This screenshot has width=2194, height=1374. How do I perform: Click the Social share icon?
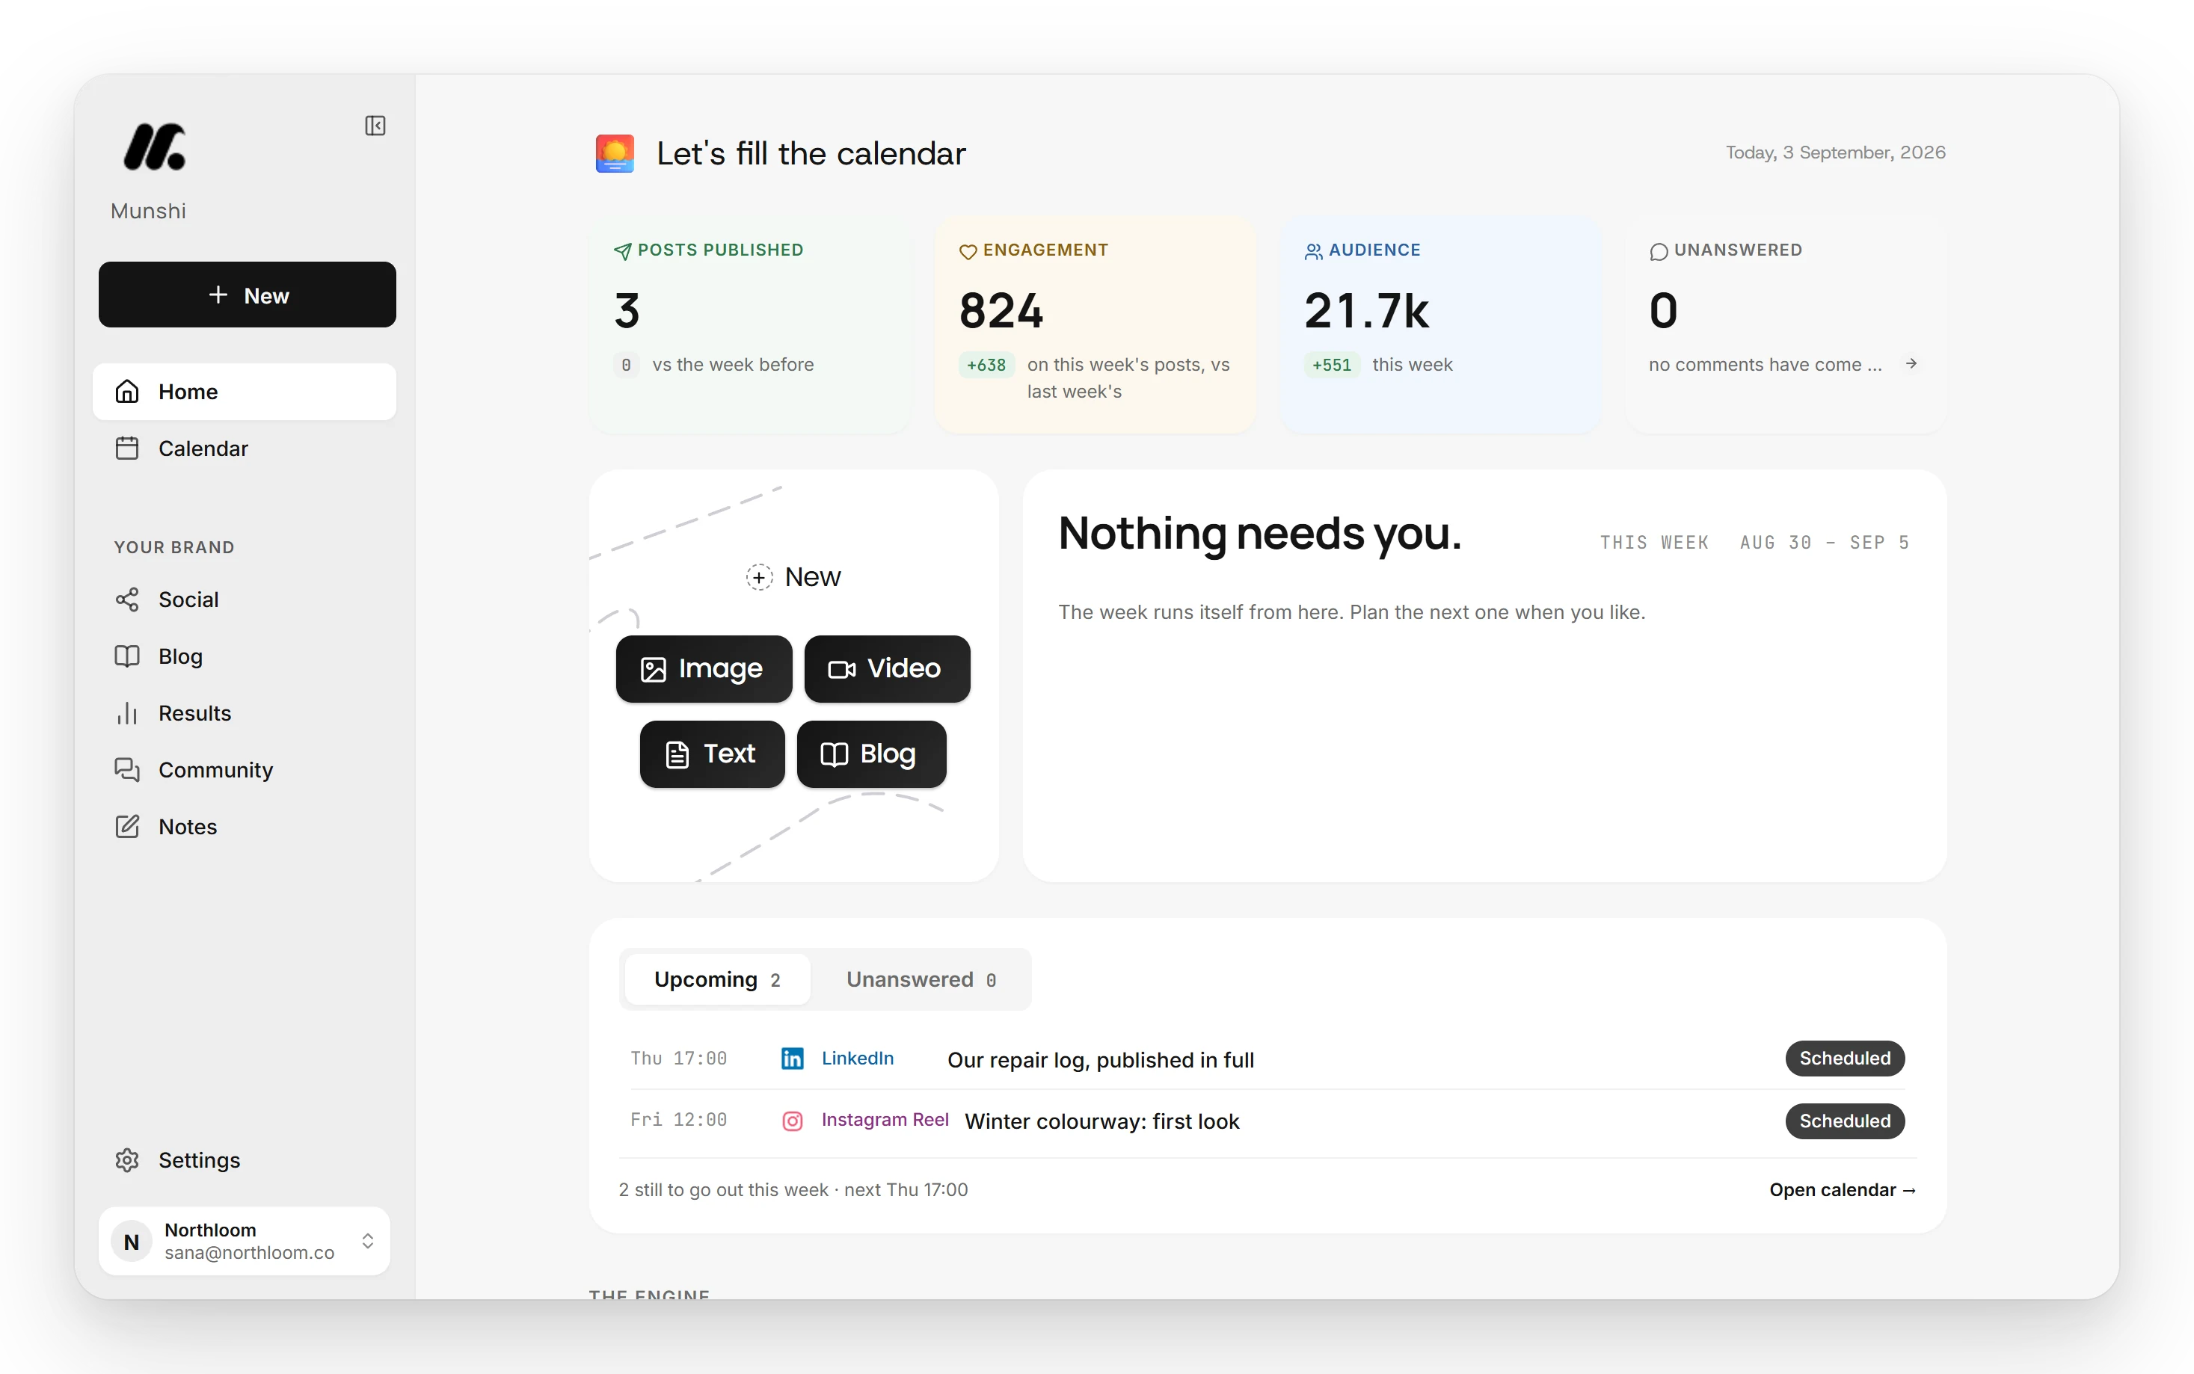point(127,600)
